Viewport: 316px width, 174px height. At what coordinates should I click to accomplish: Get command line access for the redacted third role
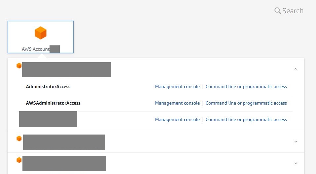coord(246,120)
